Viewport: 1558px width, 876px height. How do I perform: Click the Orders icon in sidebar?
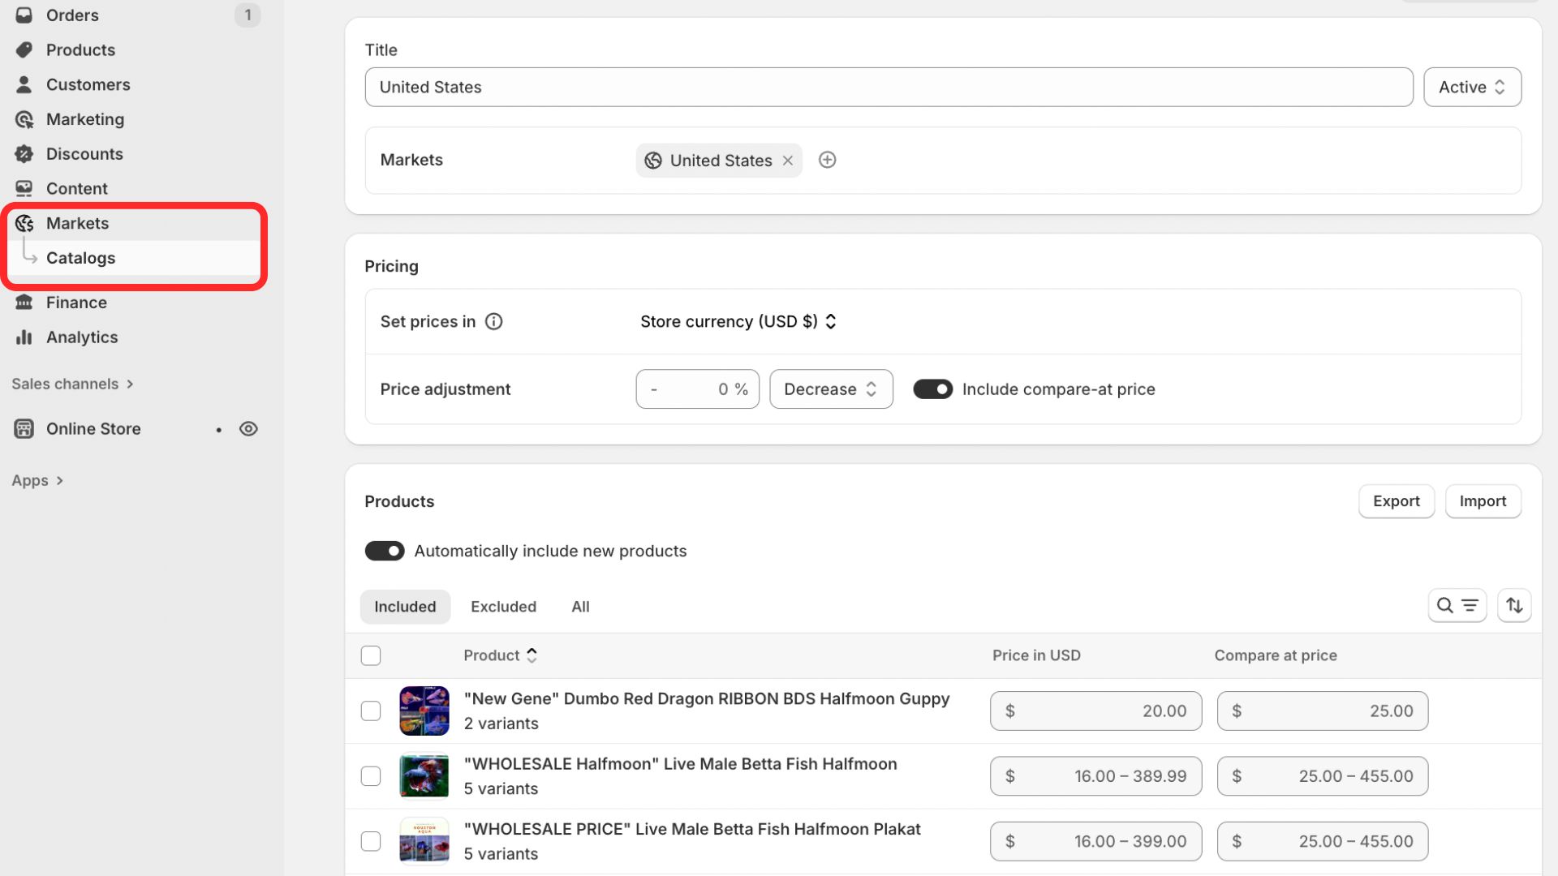click(24, 15)
